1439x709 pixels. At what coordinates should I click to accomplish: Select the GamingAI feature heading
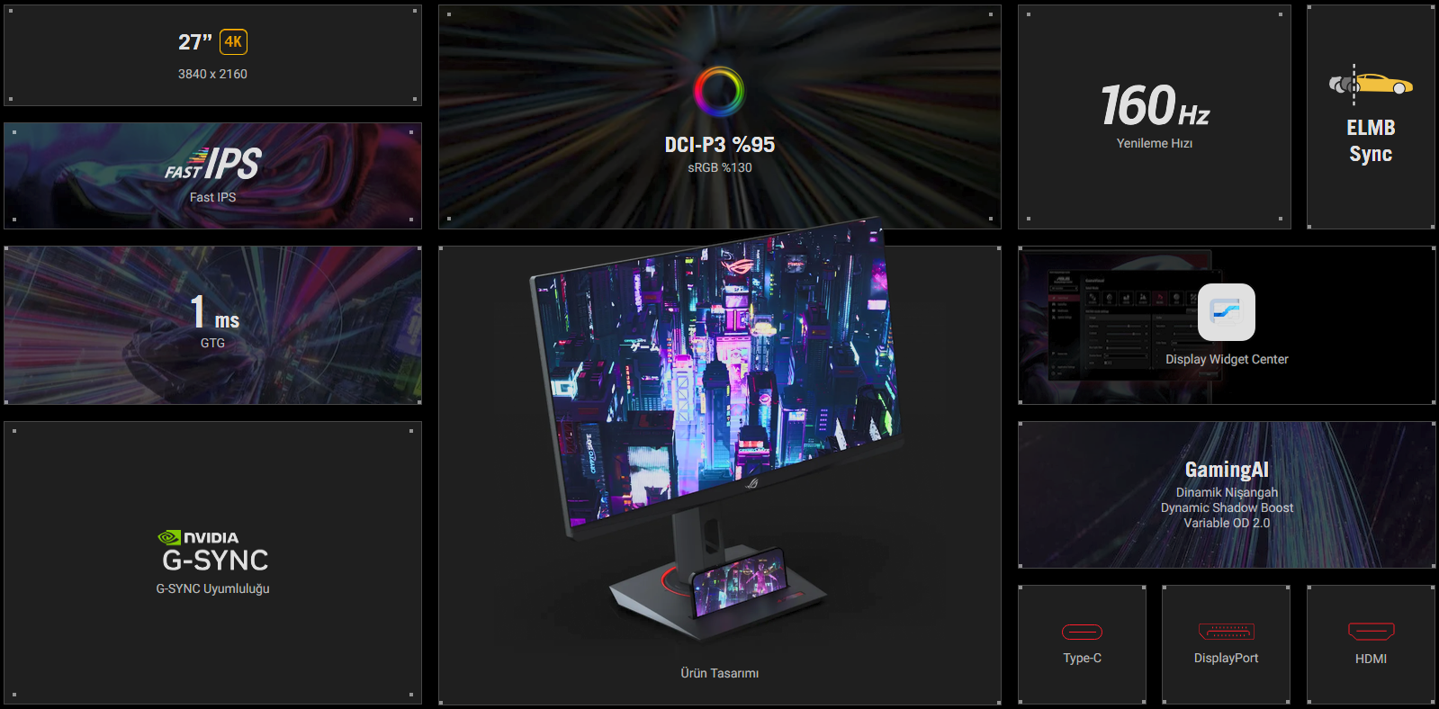(x=1227, y=470)
